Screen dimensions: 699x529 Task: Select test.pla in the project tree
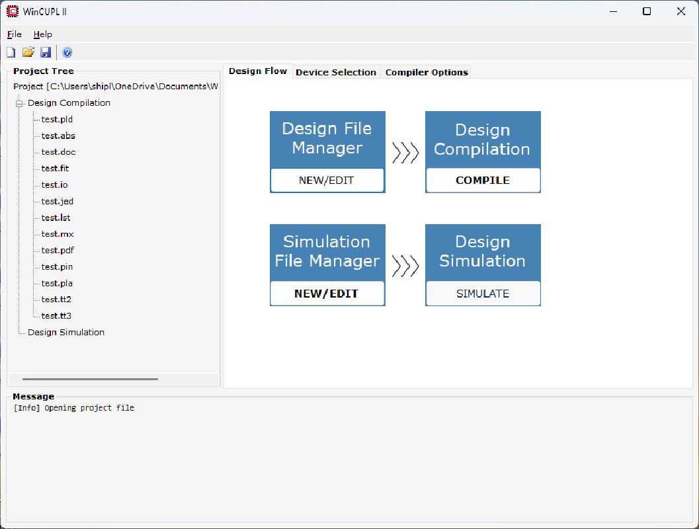[57, 284]
